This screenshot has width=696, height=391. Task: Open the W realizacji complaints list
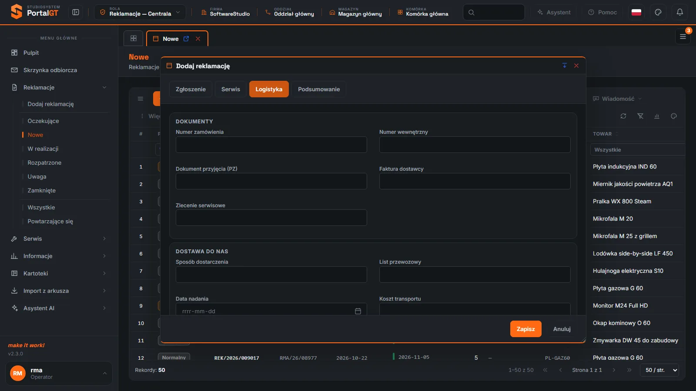[43, 149]
